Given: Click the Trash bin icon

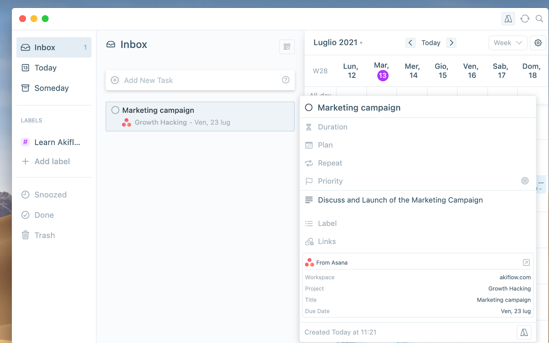Looking at the screenshot, I should coord(25,235).
